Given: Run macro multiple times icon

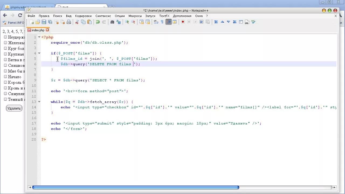Looking at the screenshot, I should click(201, 22).
